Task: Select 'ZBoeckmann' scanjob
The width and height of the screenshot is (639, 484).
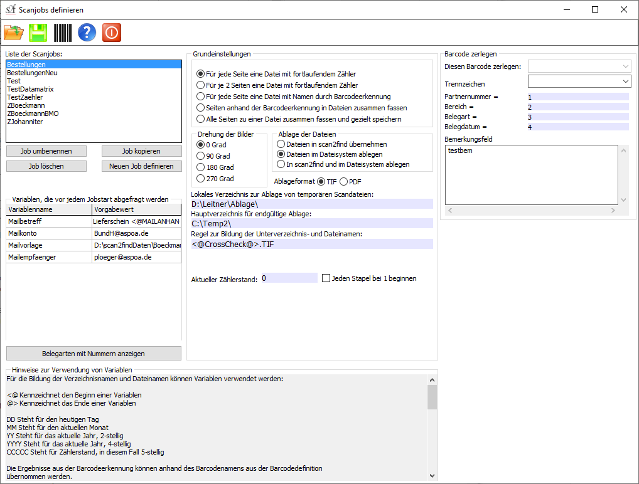Action: (94, 105)
